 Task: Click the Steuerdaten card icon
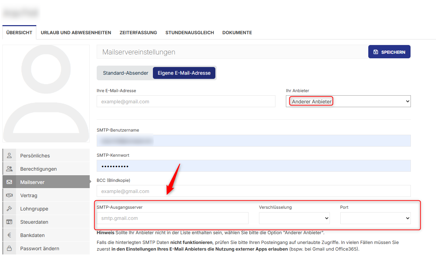[x=9, y=221]
